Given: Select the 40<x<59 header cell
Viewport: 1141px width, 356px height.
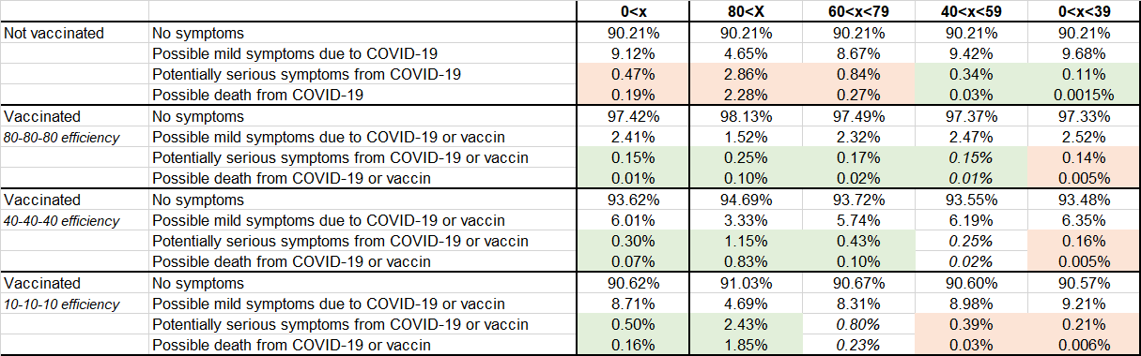Looking at the screenshot, I should click(x=968, y=10).
